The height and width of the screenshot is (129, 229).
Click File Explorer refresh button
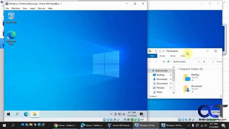(x=204, y=62)
